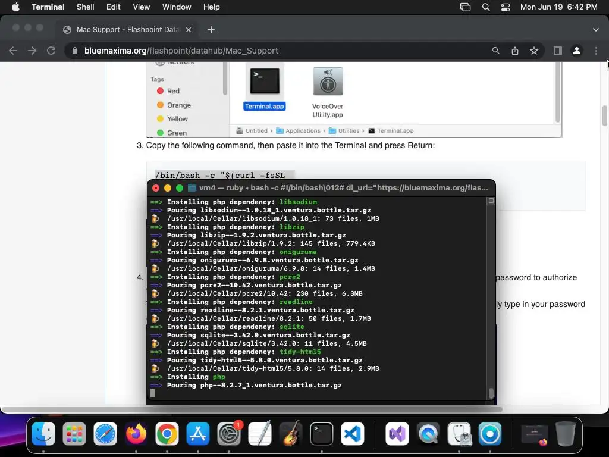
Task: Bookmark this page with star icon
Action: (x=534, y=51)
